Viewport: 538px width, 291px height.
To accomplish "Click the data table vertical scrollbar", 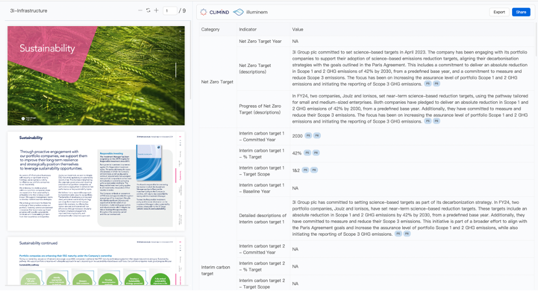I will point(536,40).
